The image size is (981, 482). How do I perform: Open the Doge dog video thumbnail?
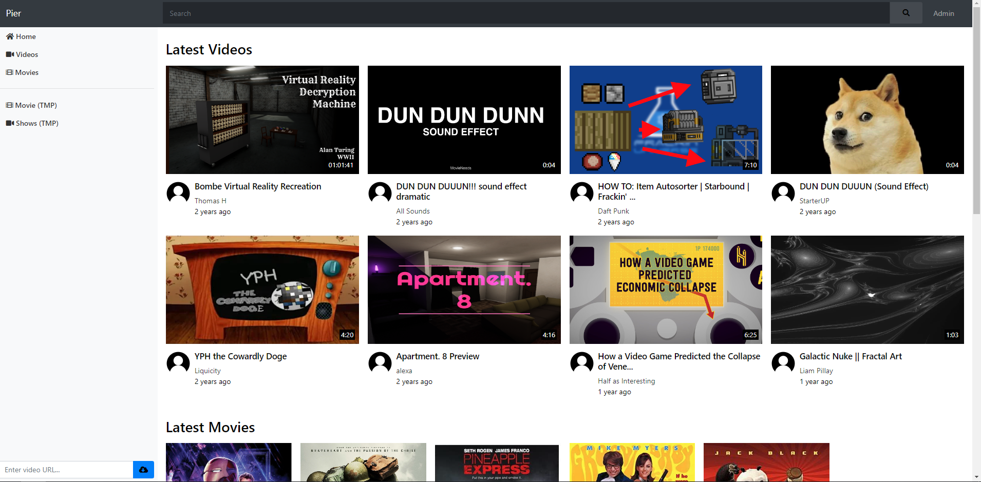pos(867,120)
